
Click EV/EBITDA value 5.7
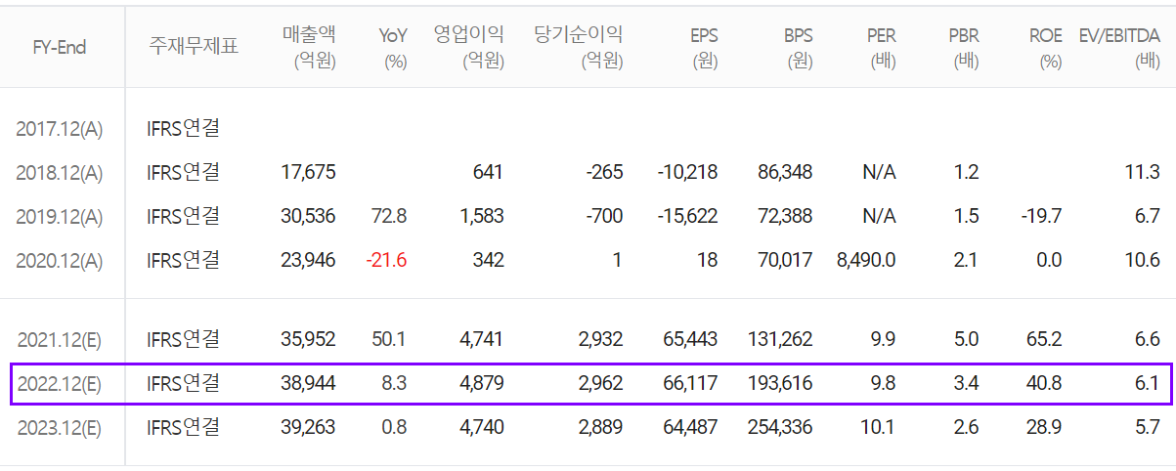[1148, 428]
